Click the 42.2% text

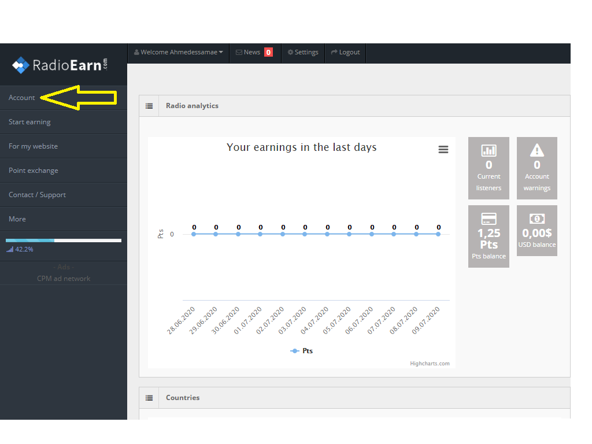tap(24, 249)
